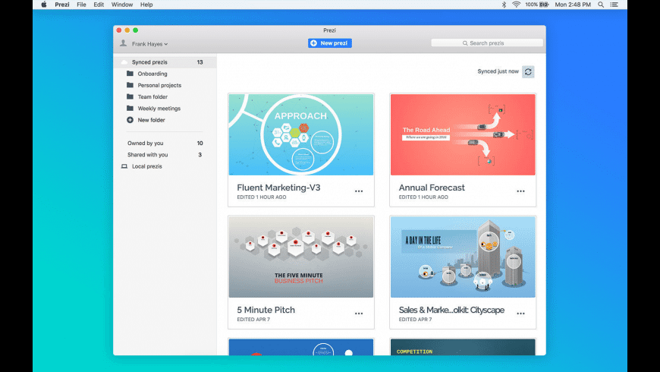Open the Prezi menu in menu bar

62,5
